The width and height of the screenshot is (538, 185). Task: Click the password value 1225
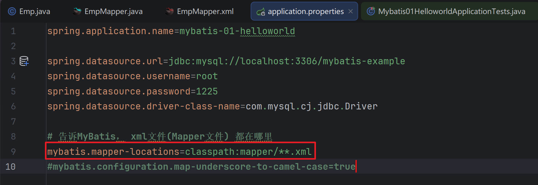coord(207,91)
